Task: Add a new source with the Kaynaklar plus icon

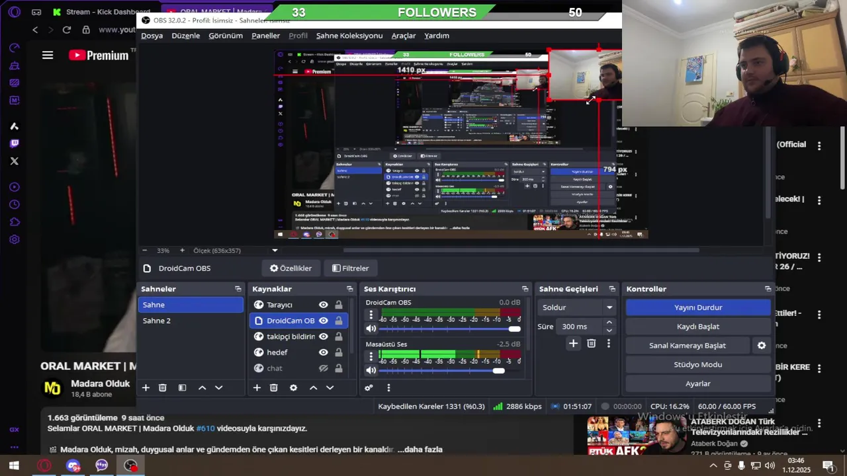Action: [x=257, y=388]
